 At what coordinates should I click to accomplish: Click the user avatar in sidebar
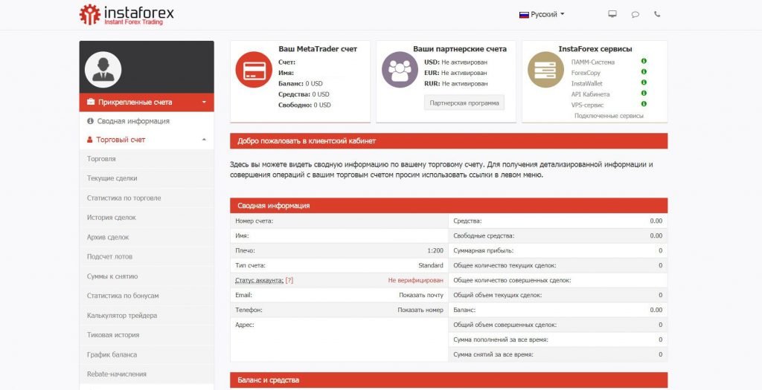click(103, 69)
